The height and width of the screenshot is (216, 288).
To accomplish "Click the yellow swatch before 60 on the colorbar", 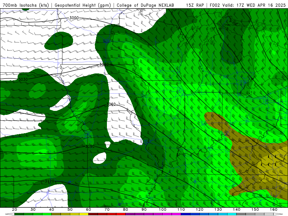I will coord(84,214).
